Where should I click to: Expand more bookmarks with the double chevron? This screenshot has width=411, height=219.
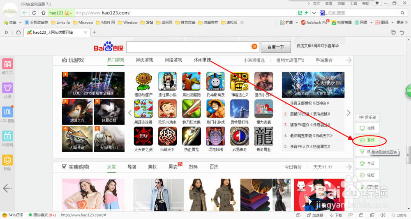242,23
